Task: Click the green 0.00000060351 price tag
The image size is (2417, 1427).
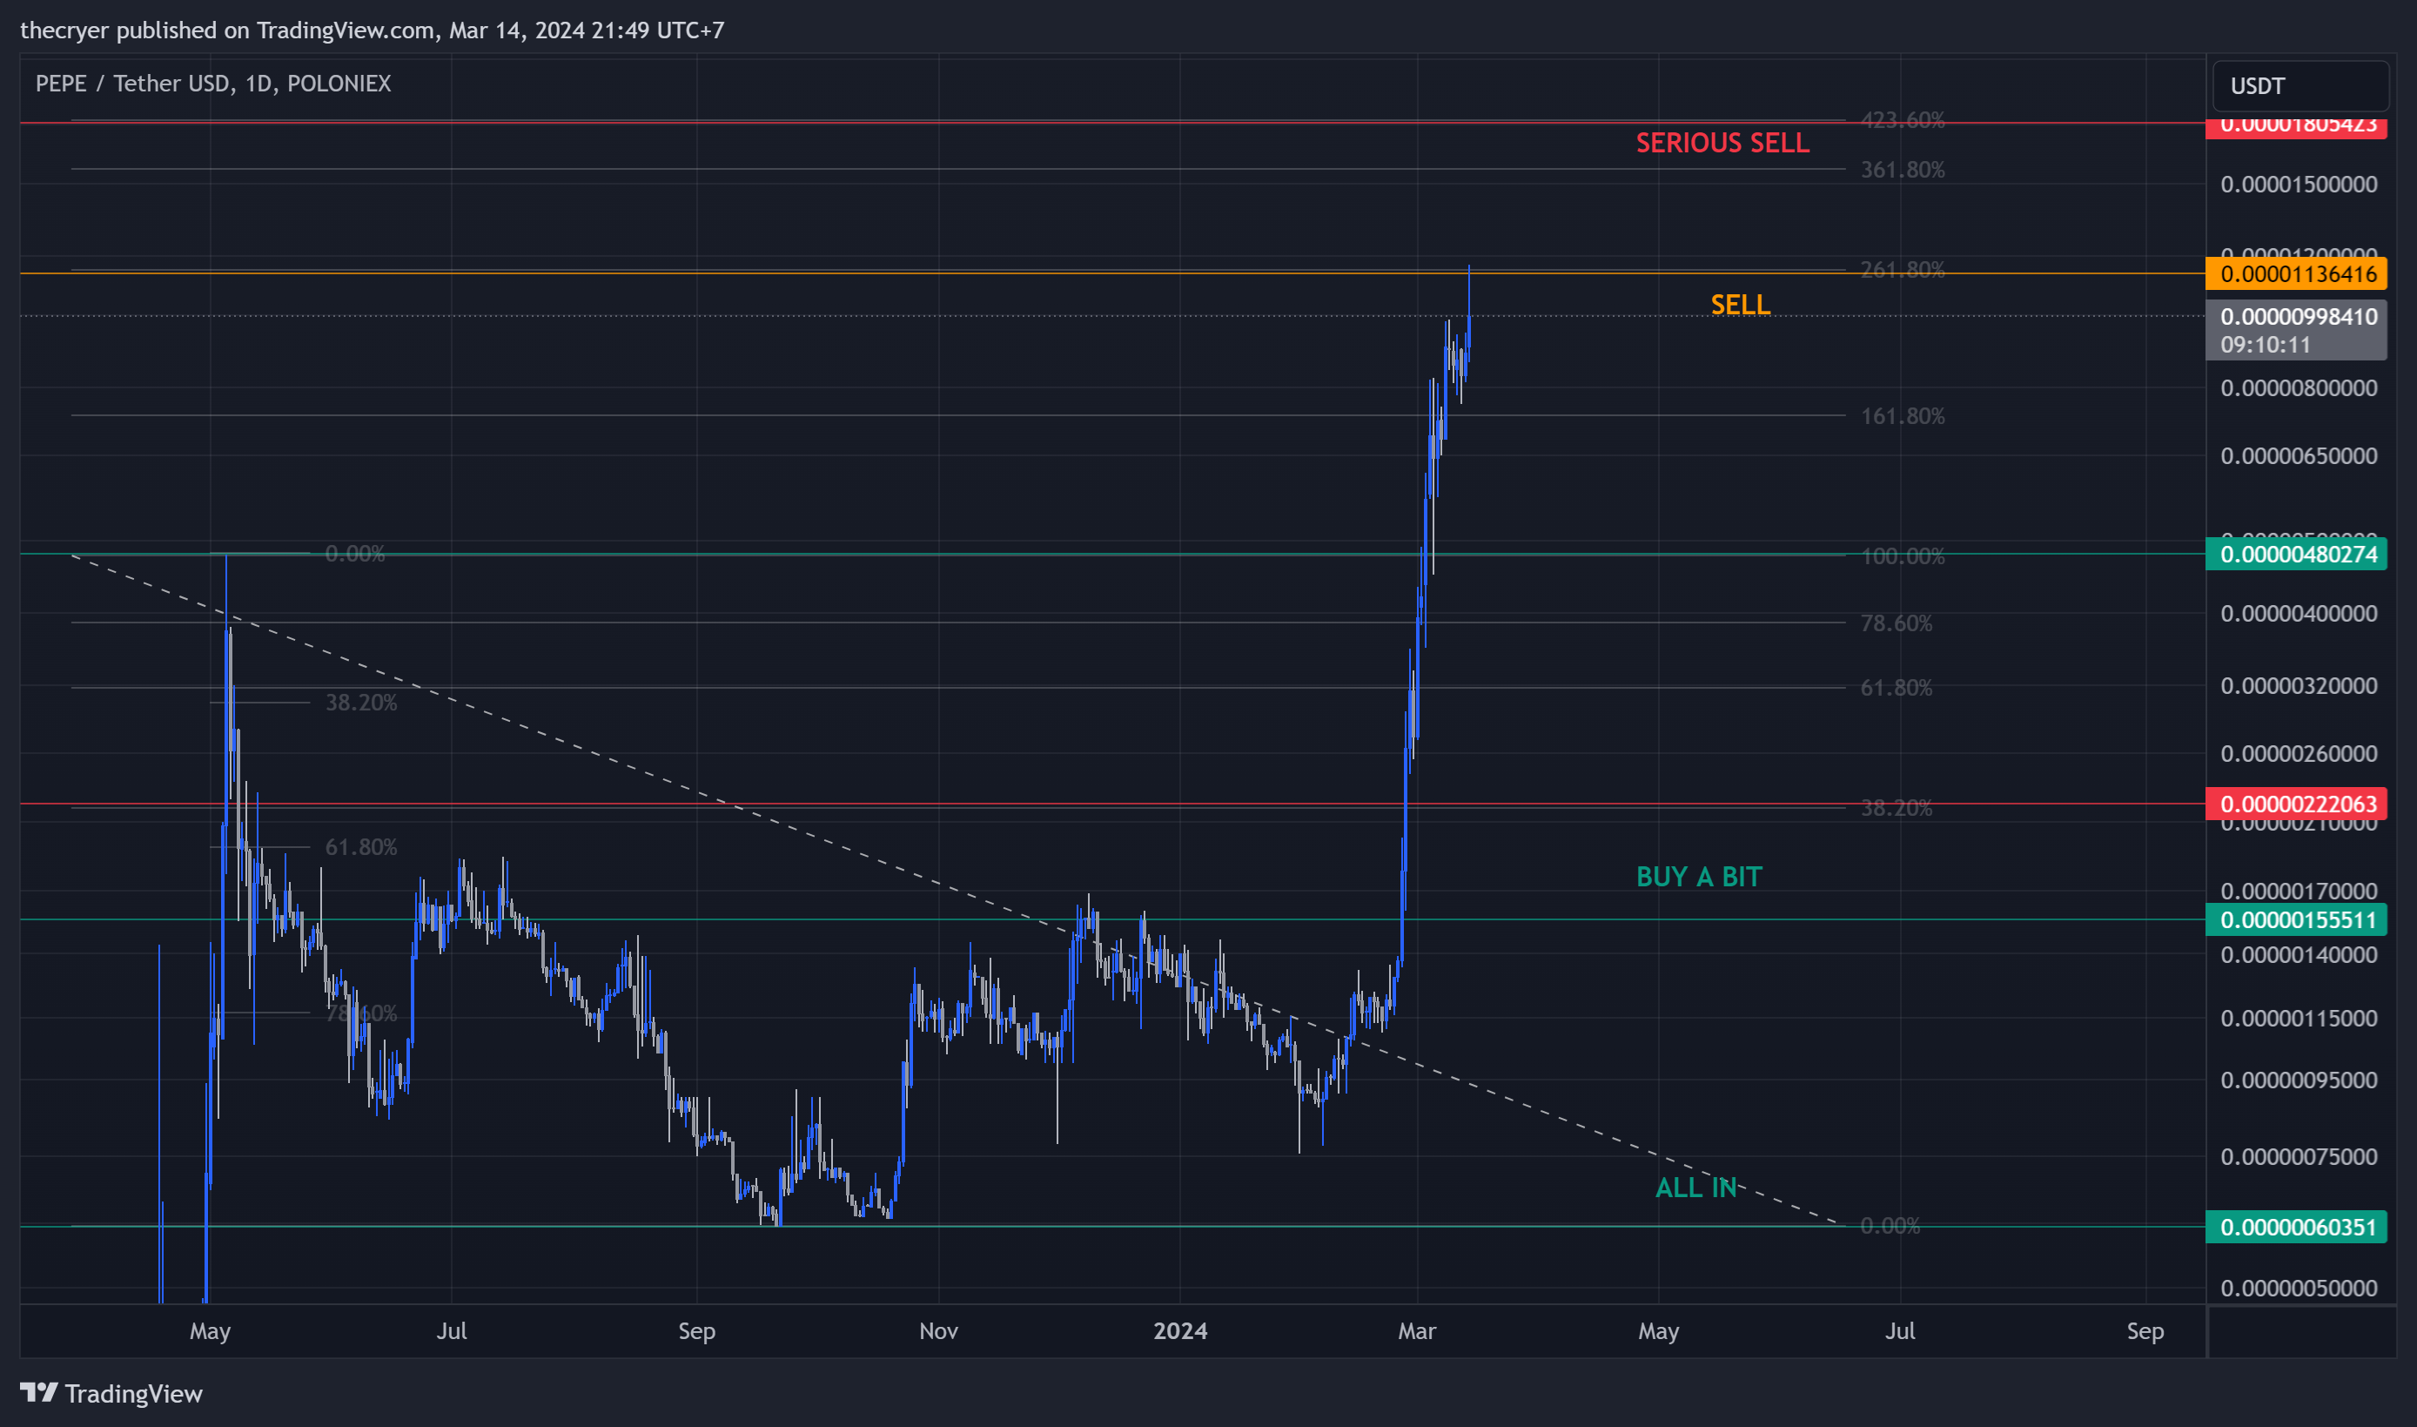Action: point(2296,1227)
